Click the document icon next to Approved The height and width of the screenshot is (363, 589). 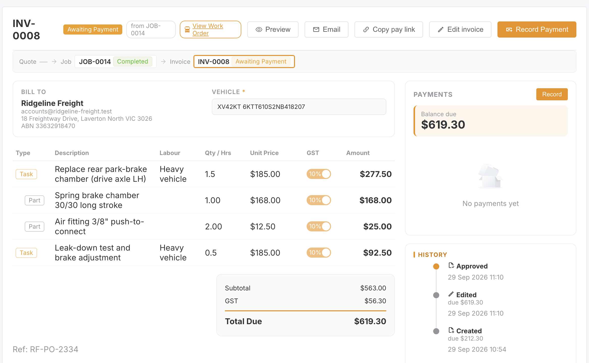coord(451,265)
